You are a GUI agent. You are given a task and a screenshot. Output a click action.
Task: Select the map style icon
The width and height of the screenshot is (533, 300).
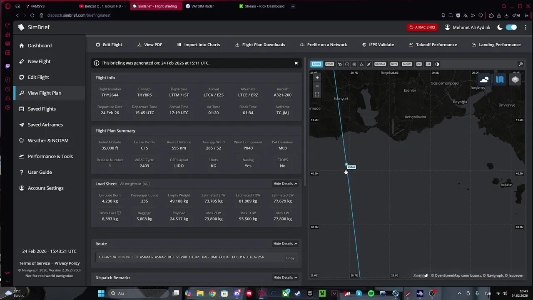pyautogui.click(x=500, y=80)
